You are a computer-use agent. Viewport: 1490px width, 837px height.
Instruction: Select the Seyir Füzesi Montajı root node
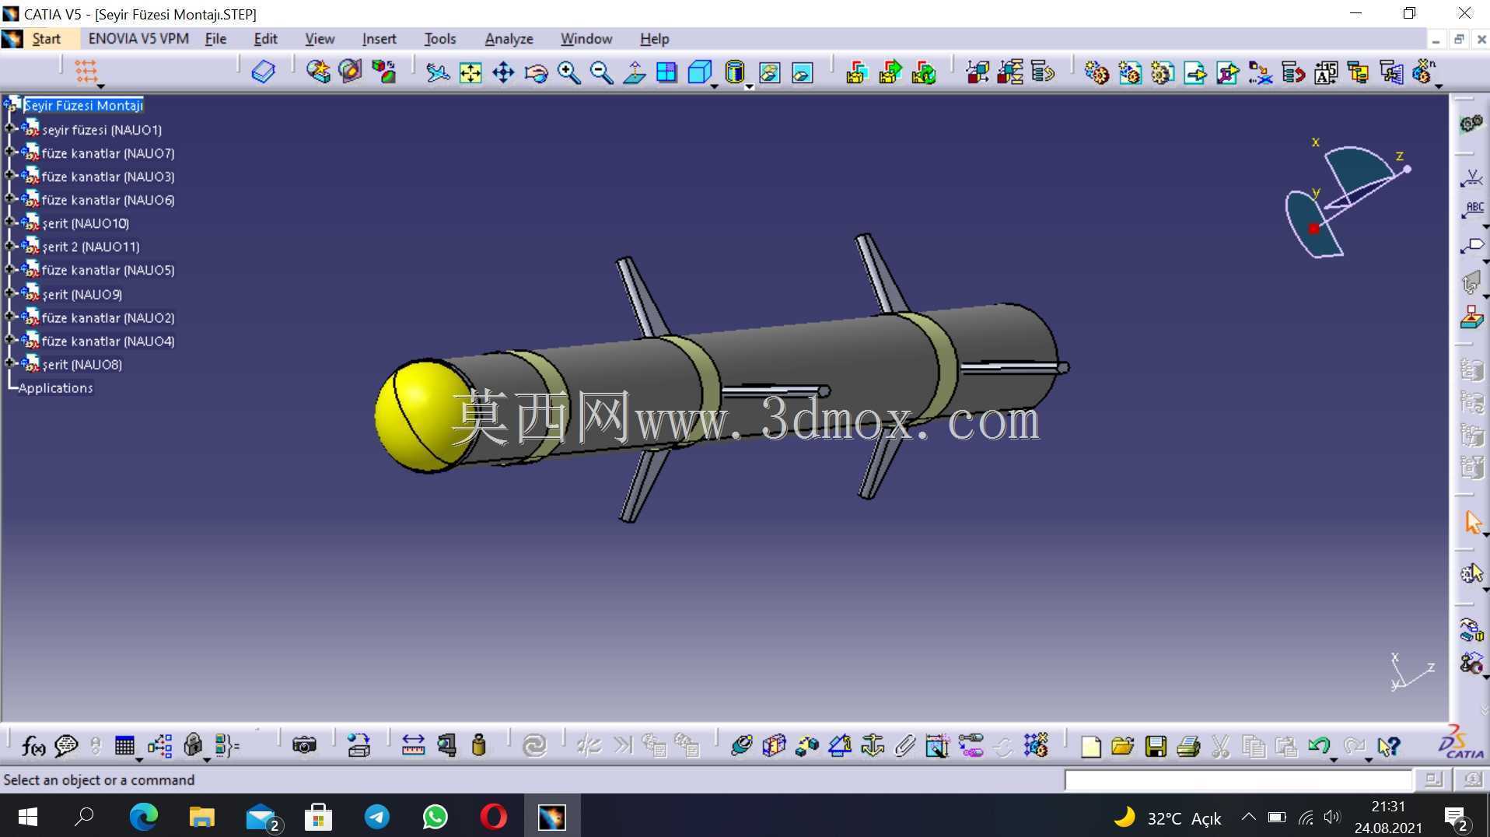point(84,105)
